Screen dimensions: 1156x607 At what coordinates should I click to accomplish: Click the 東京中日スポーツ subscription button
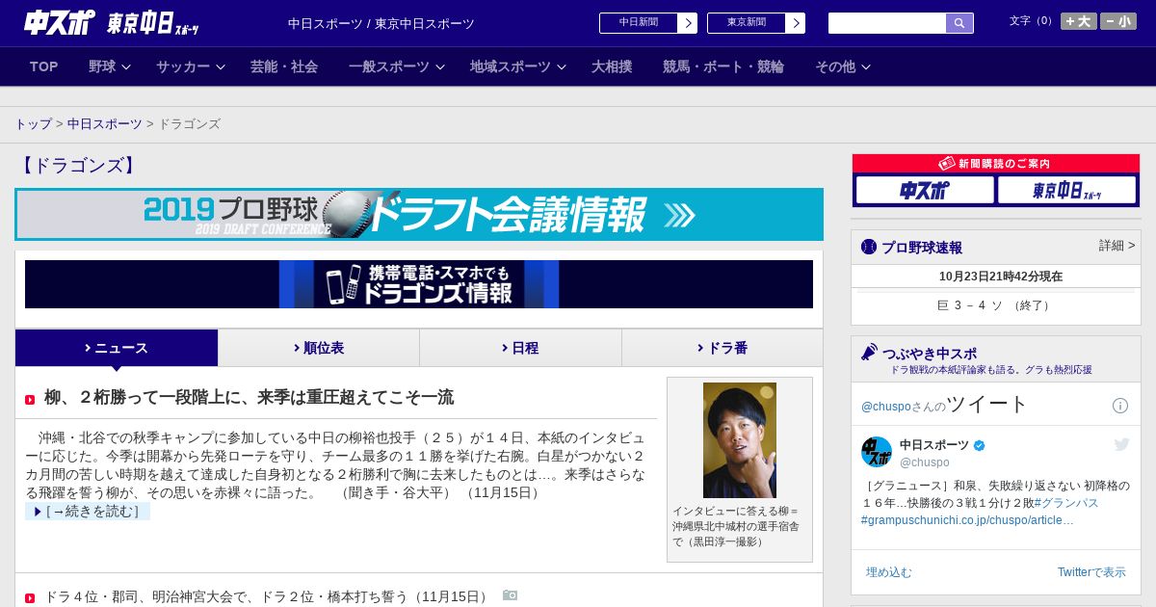(1066, 190)
